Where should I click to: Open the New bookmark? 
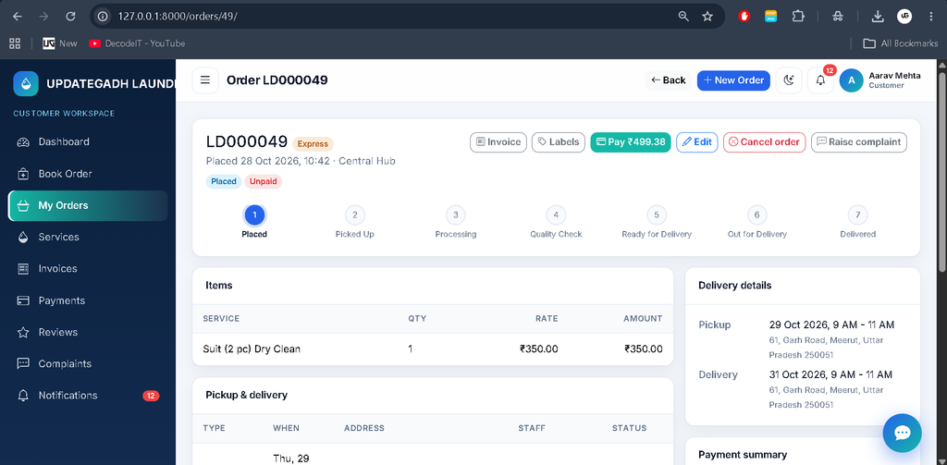pyautogui.click(x=60, y=43)
